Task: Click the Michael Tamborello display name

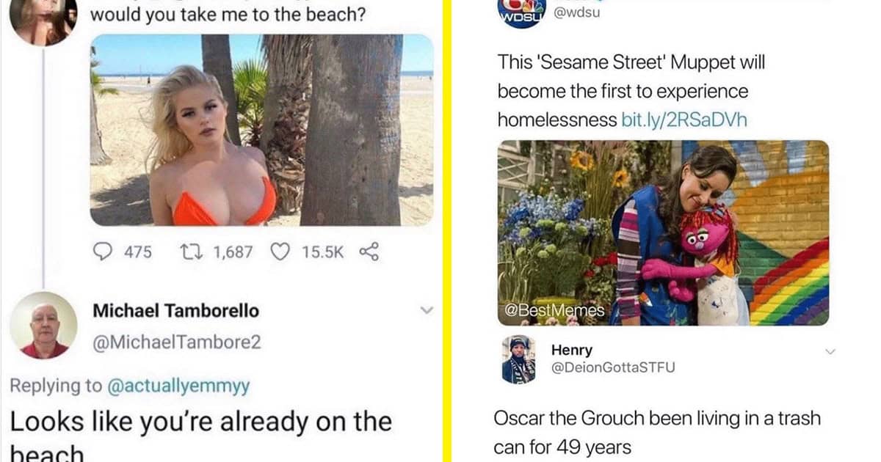Action: (x=175, y=310)
